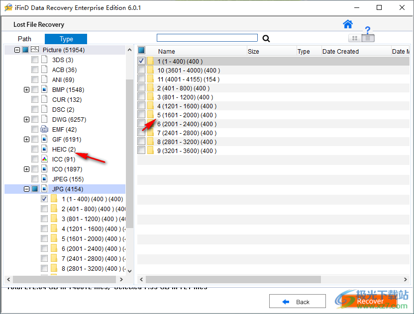Toggle the Picture (51954) category checkbox
The image size is (414, 314).
click(x=25, y=50)
